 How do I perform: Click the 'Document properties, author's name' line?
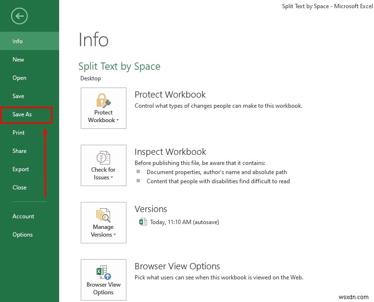click(x=217, y=172)
